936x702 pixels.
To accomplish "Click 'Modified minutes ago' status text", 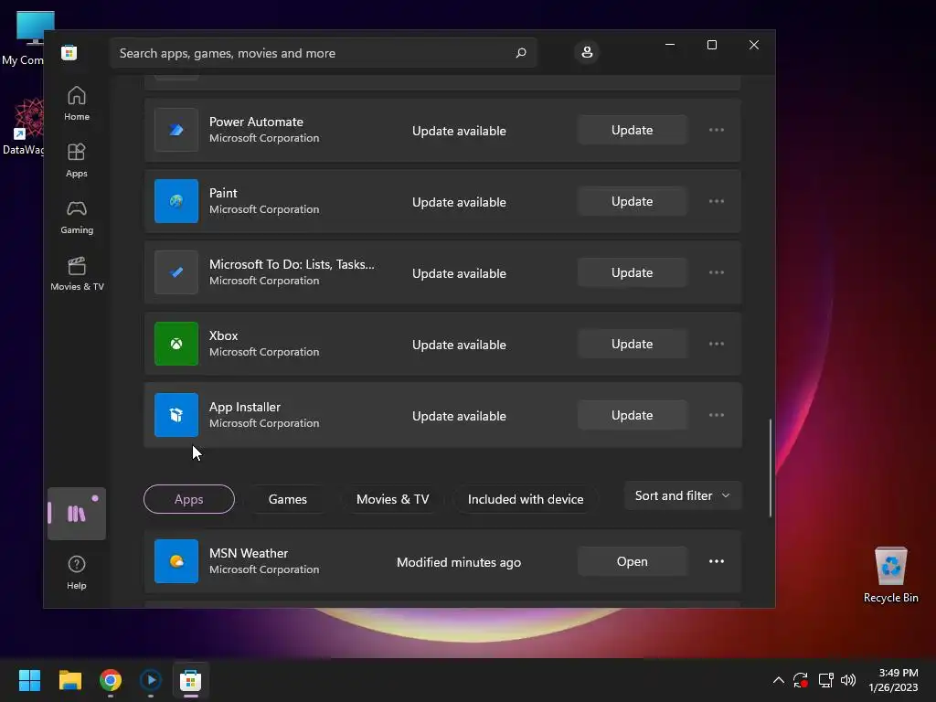I will coord(459,562).
